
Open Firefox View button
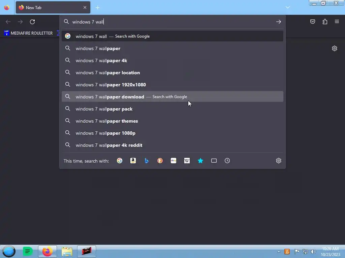7,8
